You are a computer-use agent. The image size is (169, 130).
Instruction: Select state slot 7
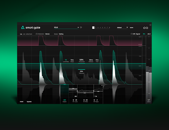tap(107, 28)
